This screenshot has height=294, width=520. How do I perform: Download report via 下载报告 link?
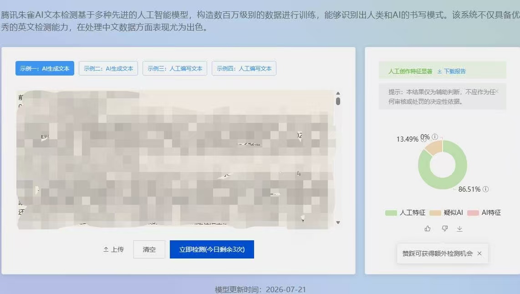pos(451,71)
